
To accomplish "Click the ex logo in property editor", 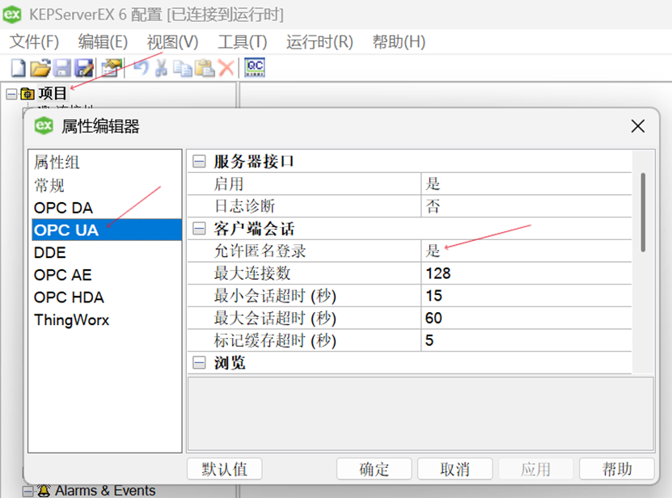I will (44, 125).
